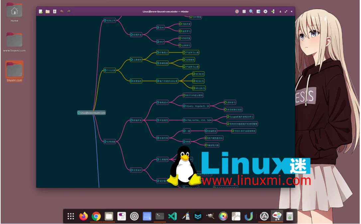
Task: Launch Firefox from the dock
Action: 83,216
